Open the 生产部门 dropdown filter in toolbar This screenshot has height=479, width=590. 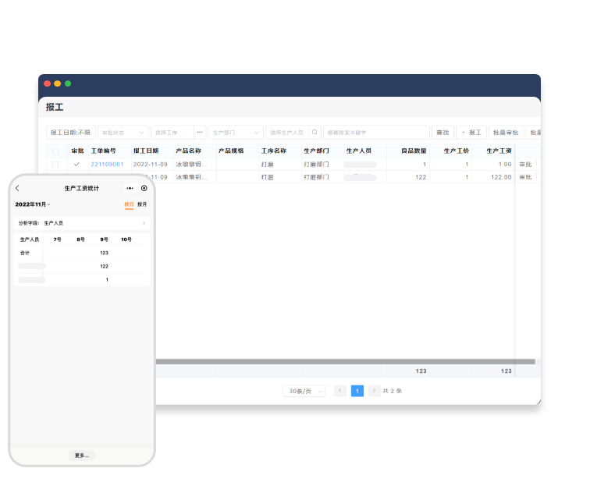pyautogui.click(x=235, y=133)
